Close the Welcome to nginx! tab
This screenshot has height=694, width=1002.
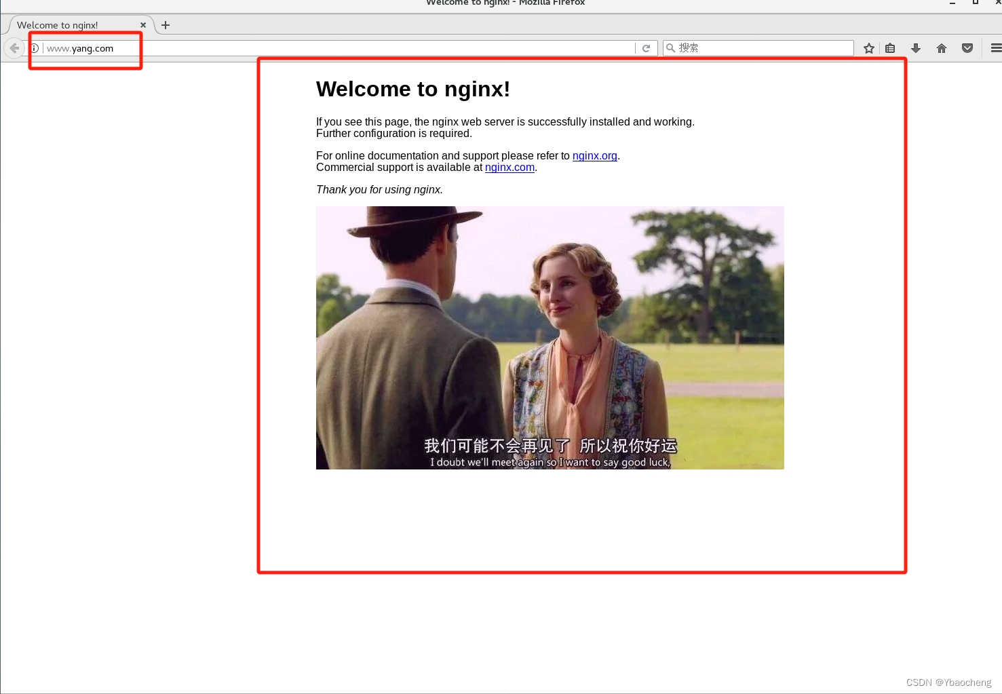click(143, 25)
